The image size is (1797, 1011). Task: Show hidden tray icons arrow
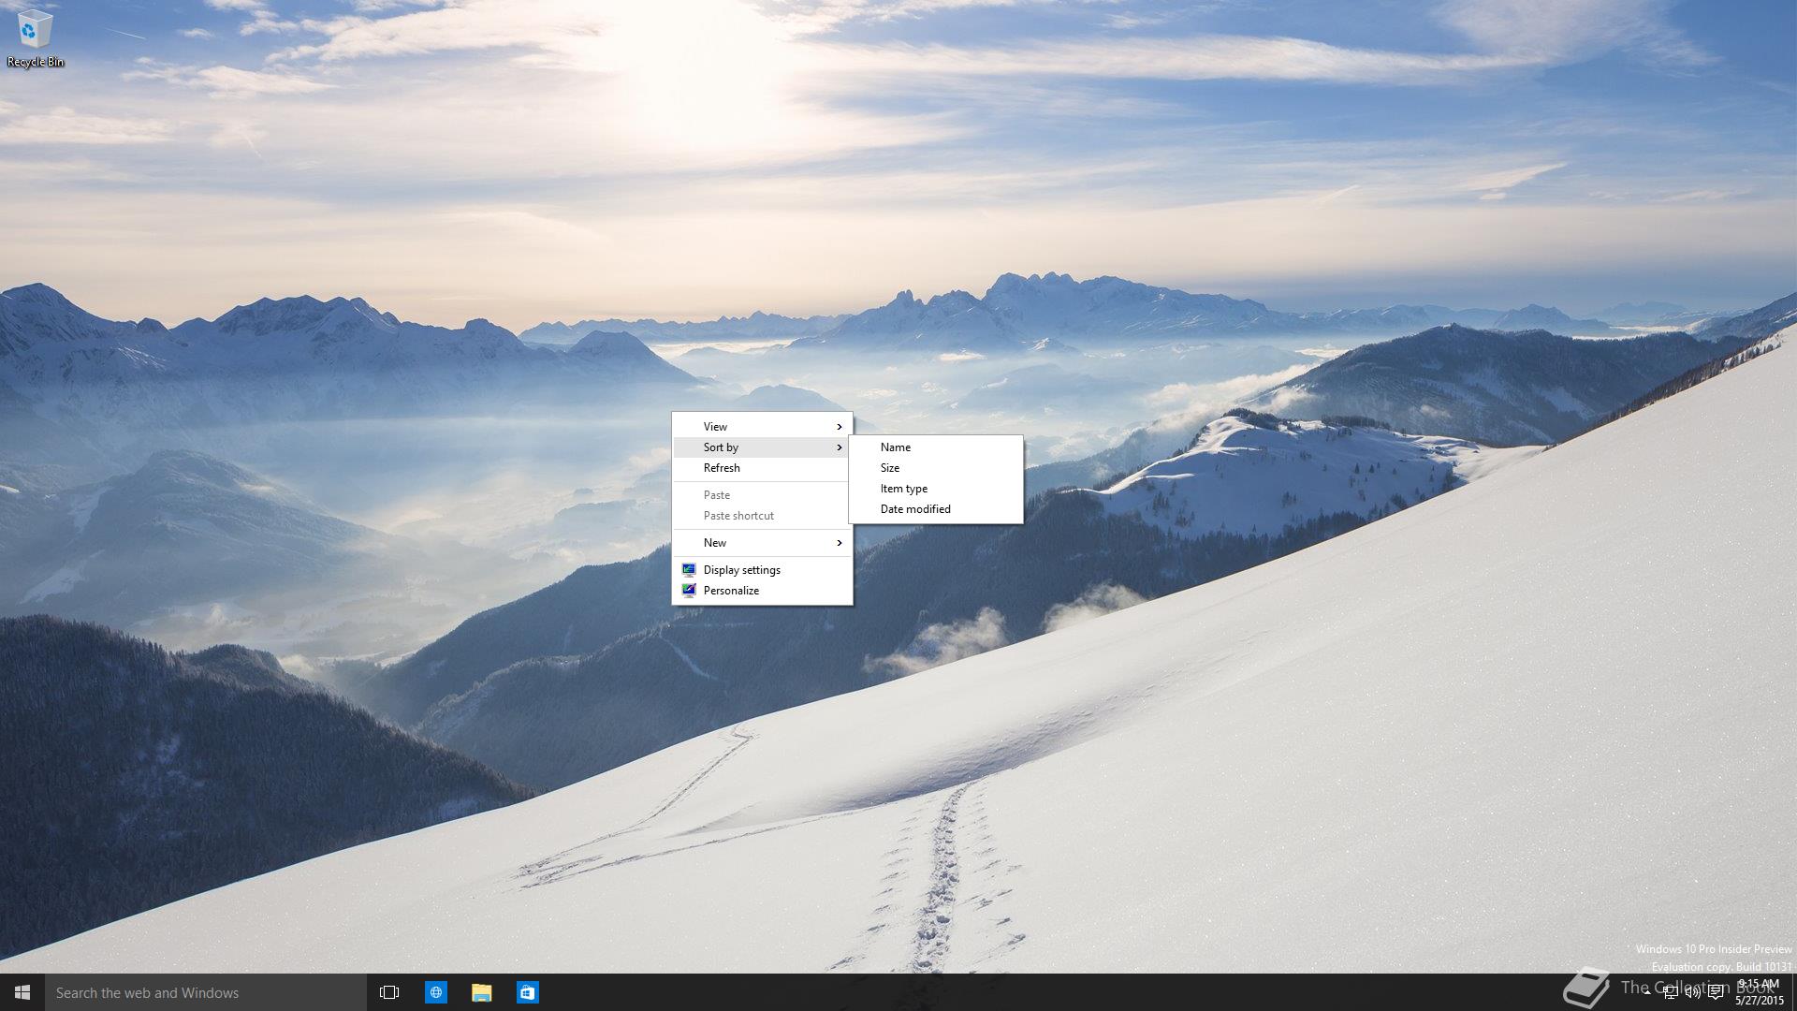(x=1647, y=992)
